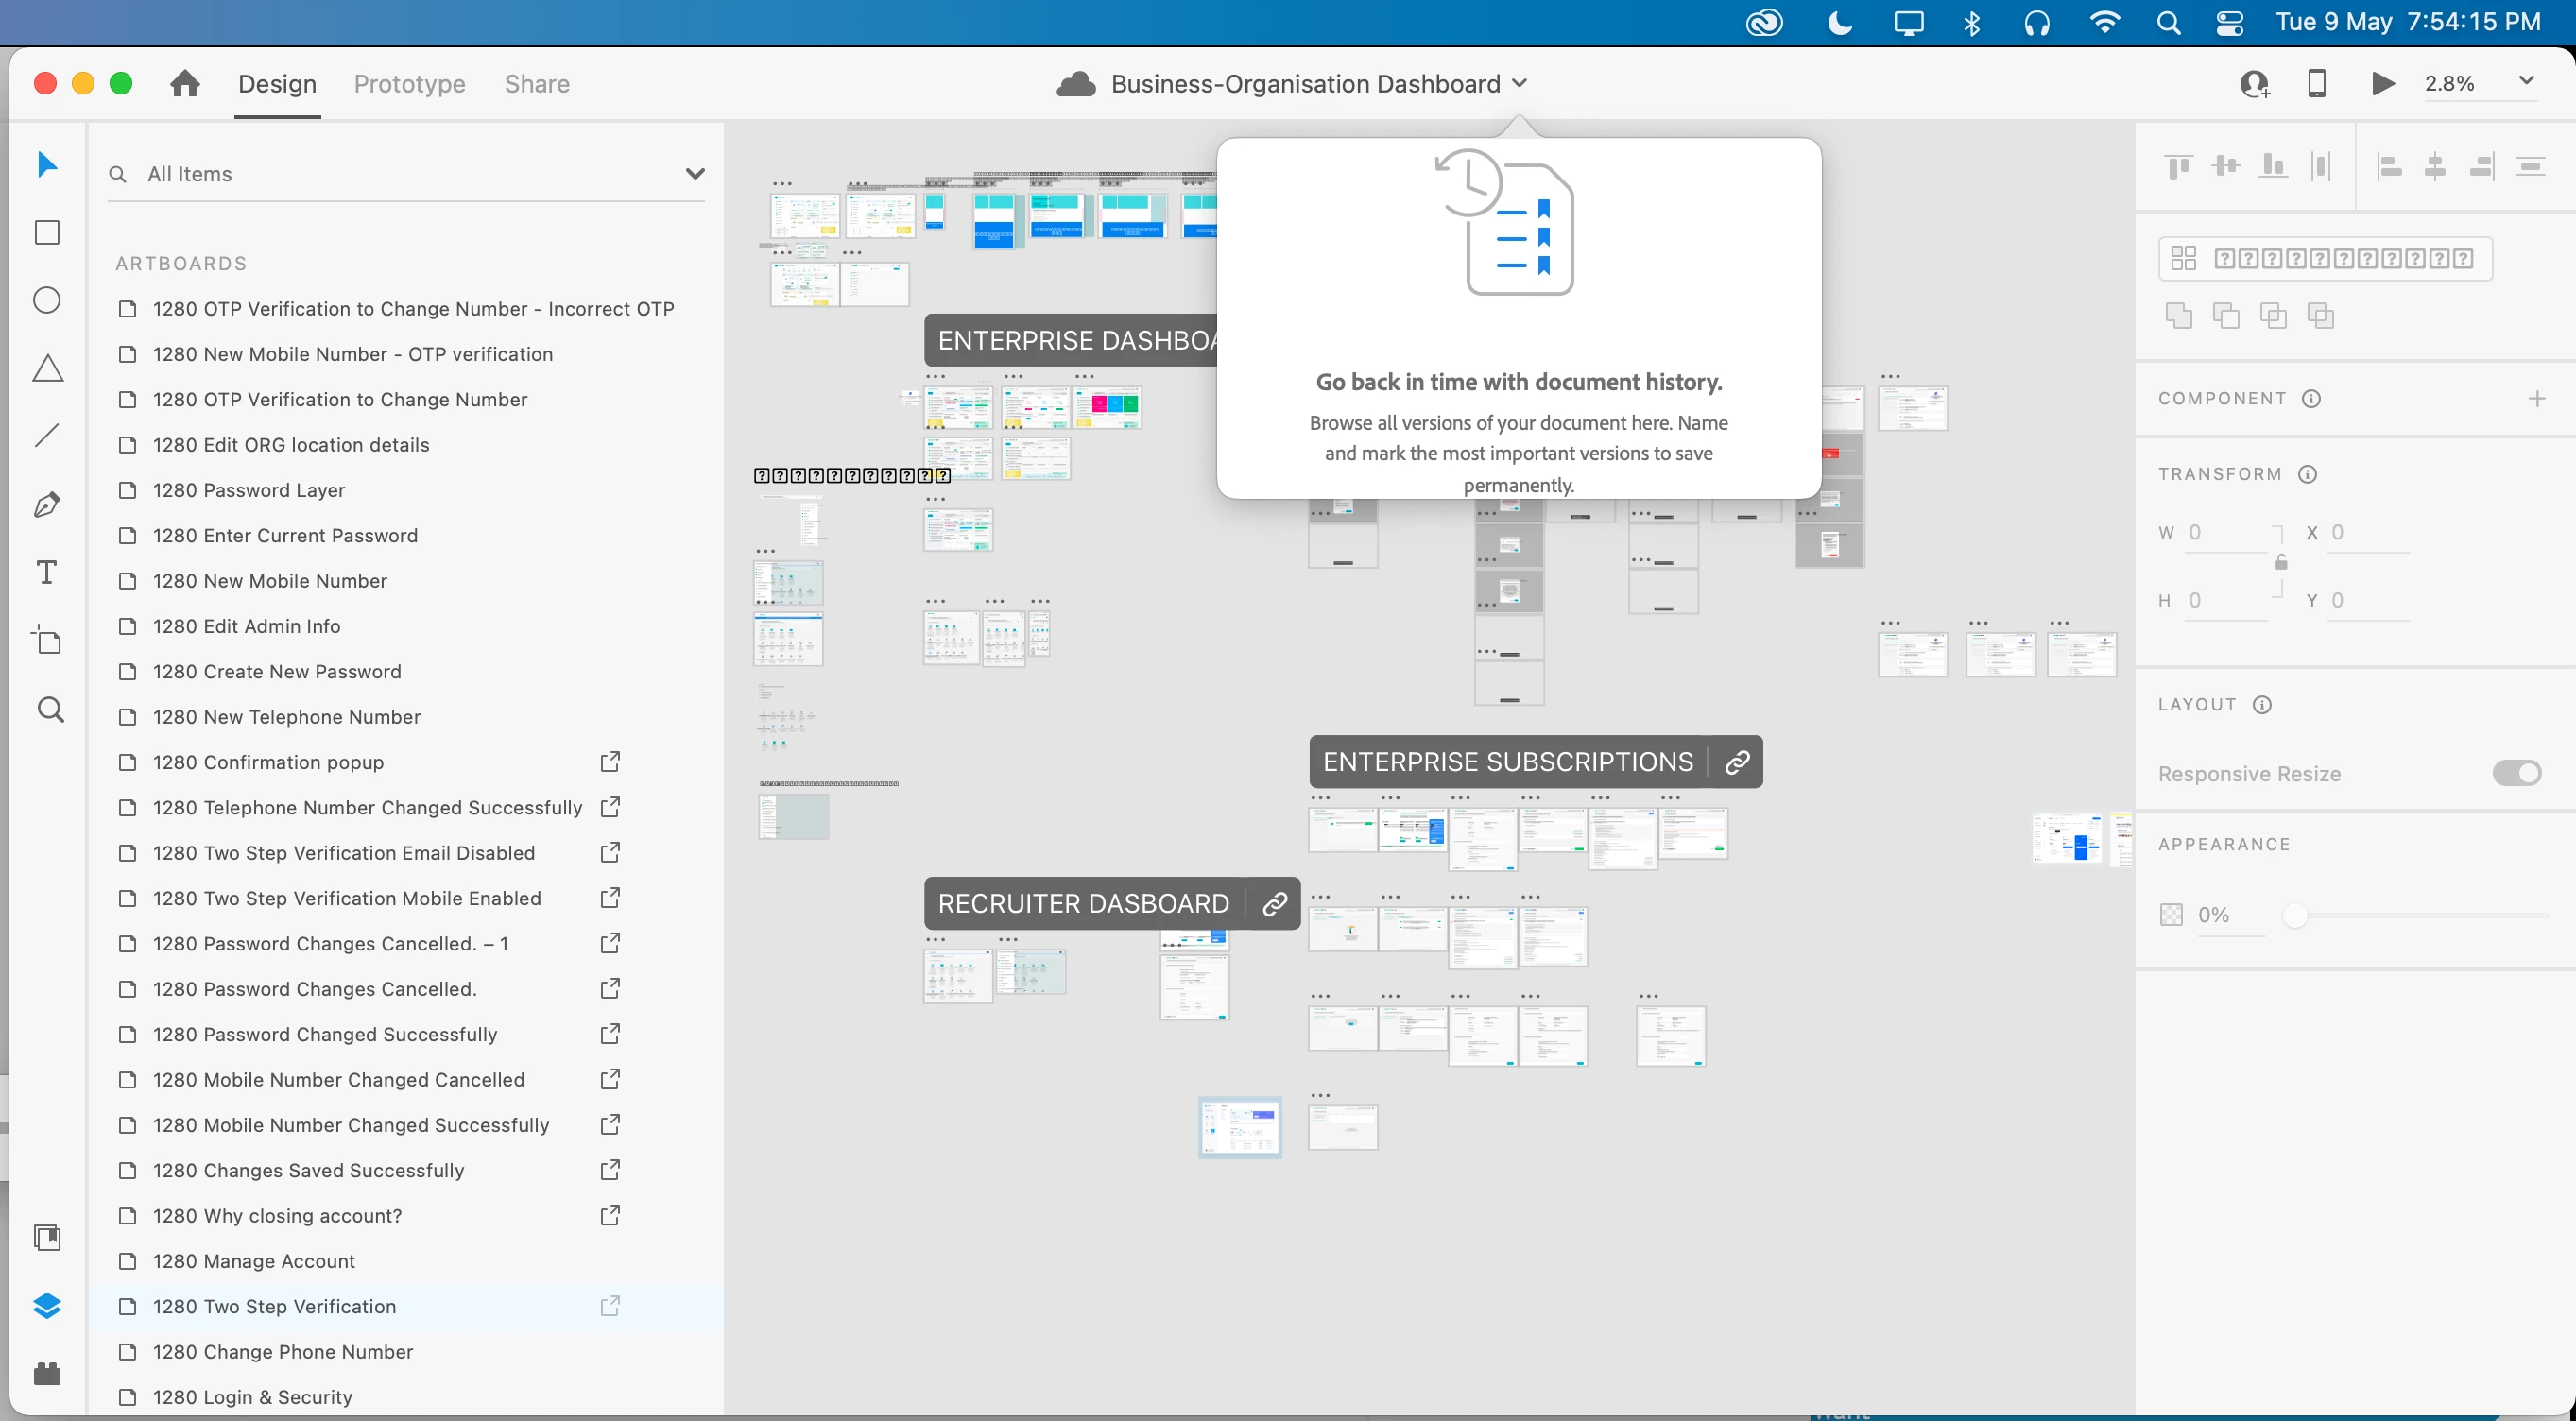Viewport: 2576px width, 1421px height.
Task: Select the 1280 Manage Account artboard
Action: coord(254,1261)
